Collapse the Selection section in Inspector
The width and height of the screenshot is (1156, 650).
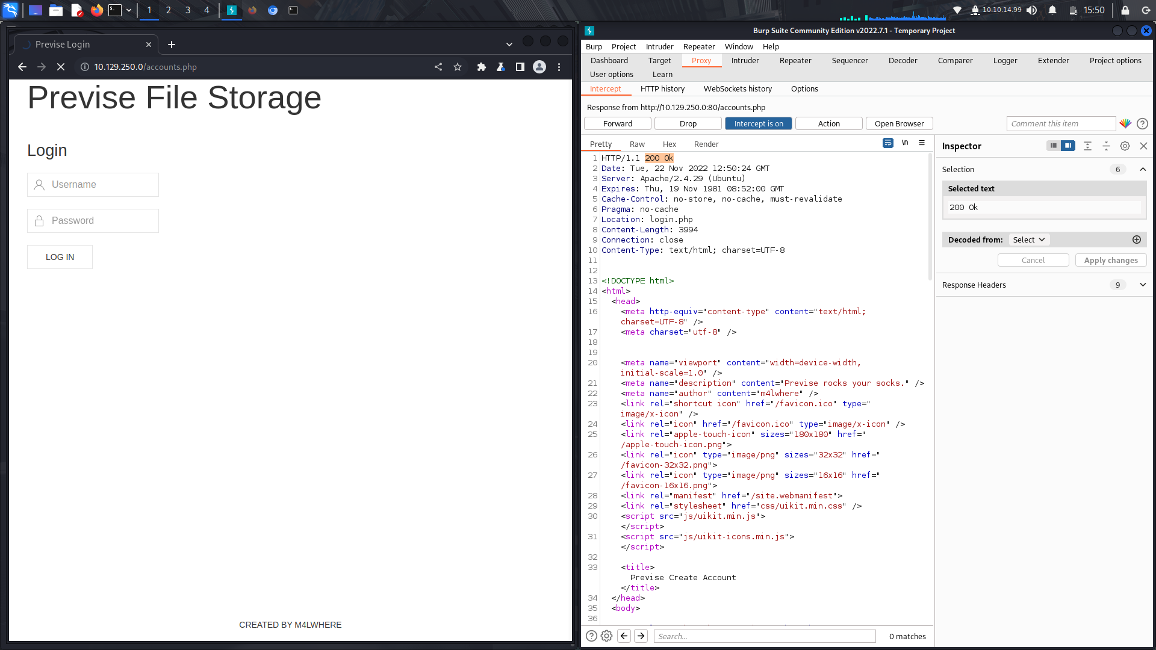pos(1143,169)
